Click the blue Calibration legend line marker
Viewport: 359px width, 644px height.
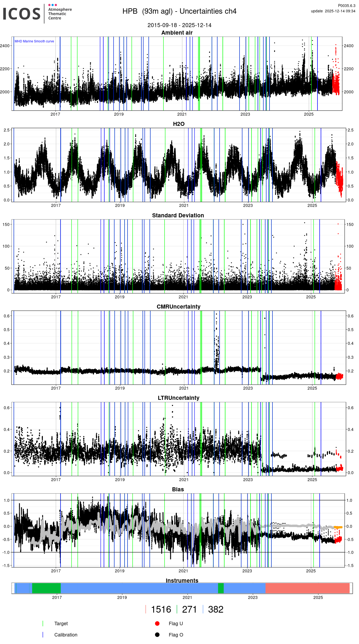click(43, 635)
